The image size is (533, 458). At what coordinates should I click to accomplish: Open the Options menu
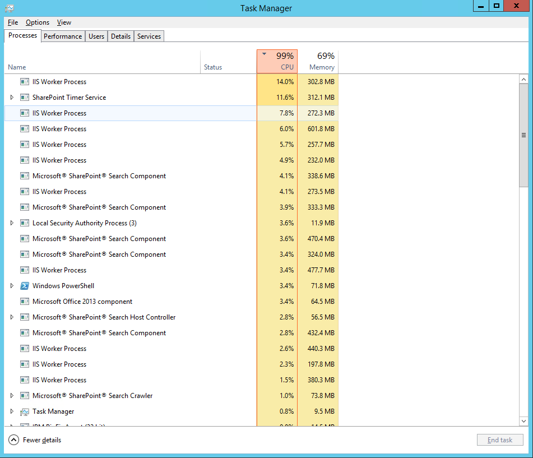pos(38,22)
